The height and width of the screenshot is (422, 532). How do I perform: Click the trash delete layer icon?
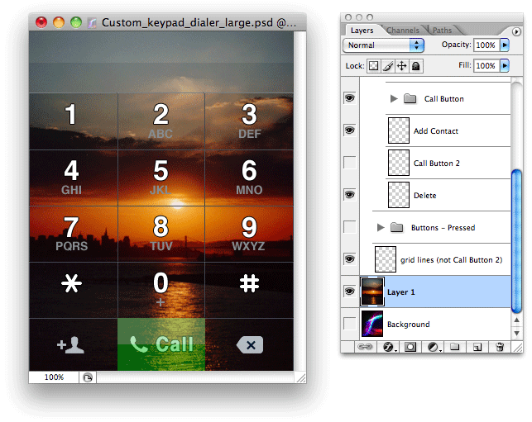point(500,347)
